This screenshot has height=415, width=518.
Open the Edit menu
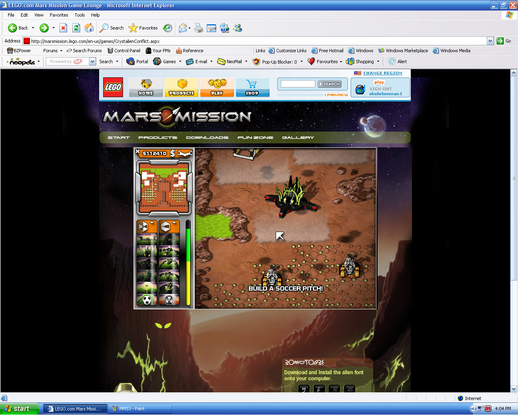click(x=24, y=15)
